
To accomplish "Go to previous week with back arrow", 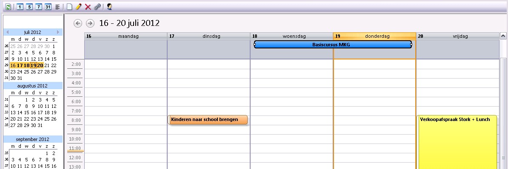I will [78, 23].
